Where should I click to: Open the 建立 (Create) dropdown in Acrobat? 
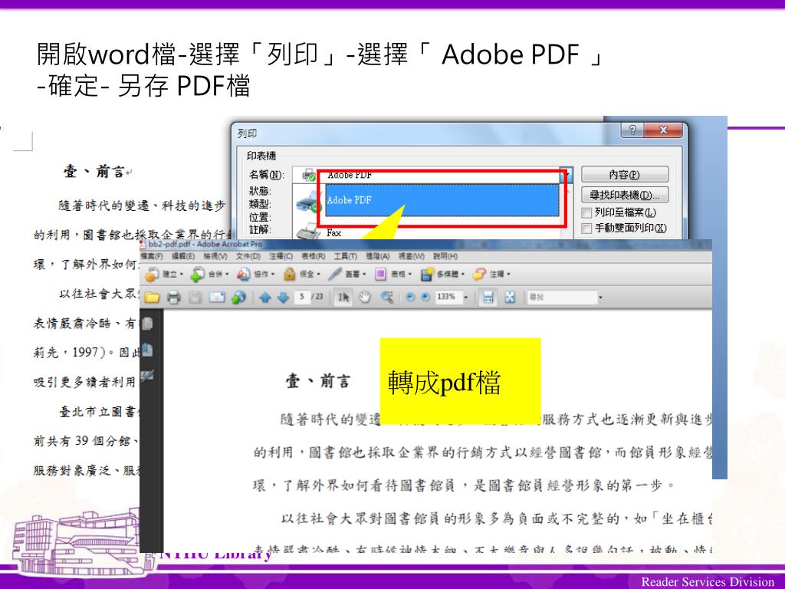click(164, 274)
